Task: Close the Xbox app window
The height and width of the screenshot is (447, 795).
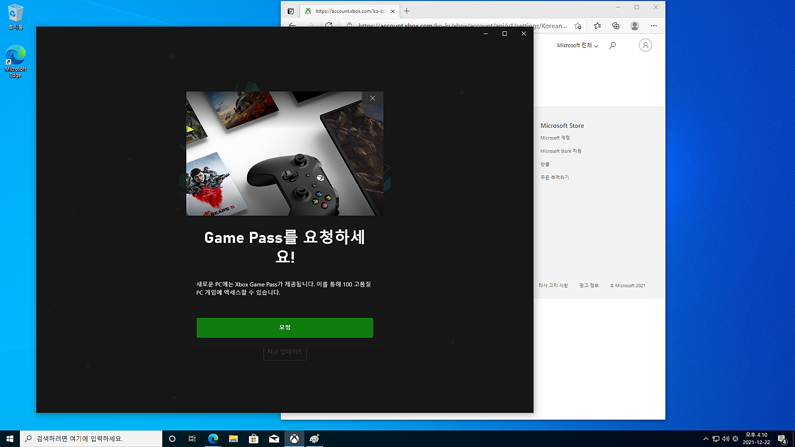Action: click(524, 34)
